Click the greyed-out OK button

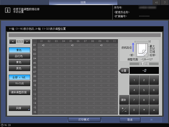151,120
